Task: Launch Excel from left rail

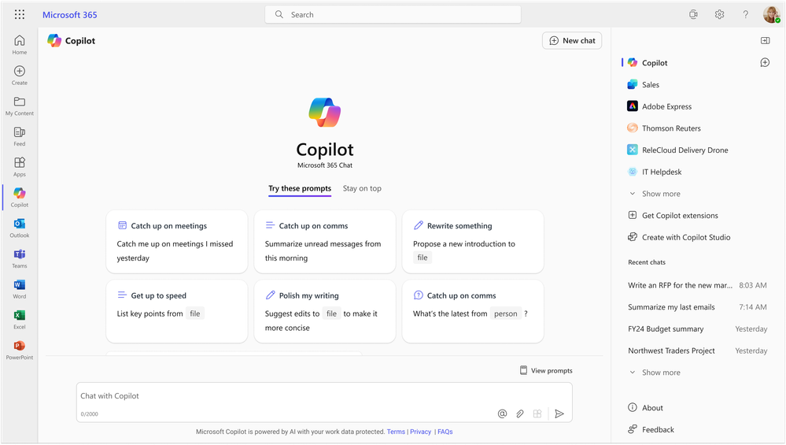Action: tap(20, 320)
